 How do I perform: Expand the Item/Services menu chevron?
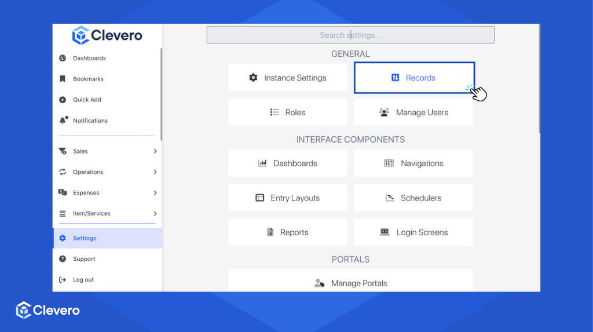pos(155,213)
